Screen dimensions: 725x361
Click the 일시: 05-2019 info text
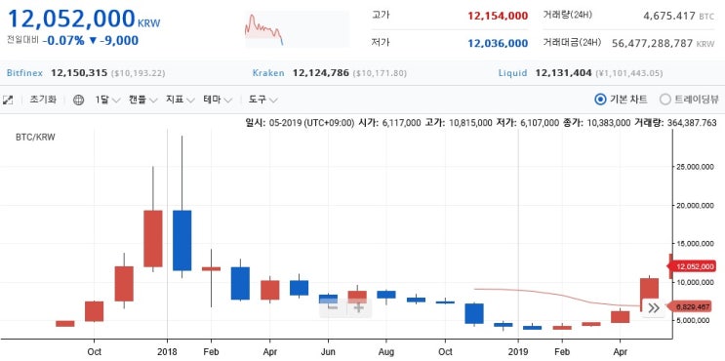[x=301, y=123]
